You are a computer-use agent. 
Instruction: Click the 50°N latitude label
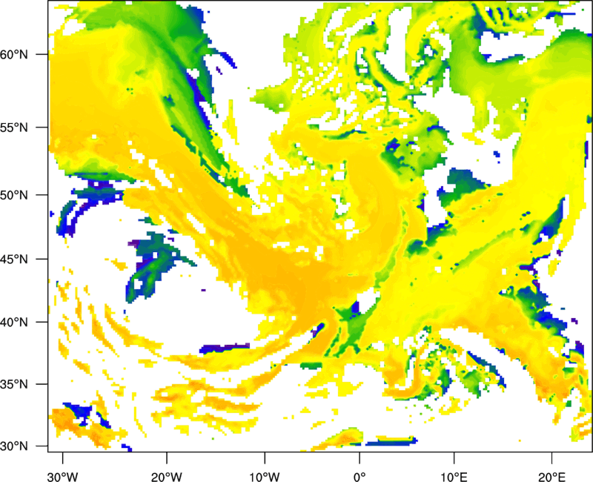tap(14, 195)
